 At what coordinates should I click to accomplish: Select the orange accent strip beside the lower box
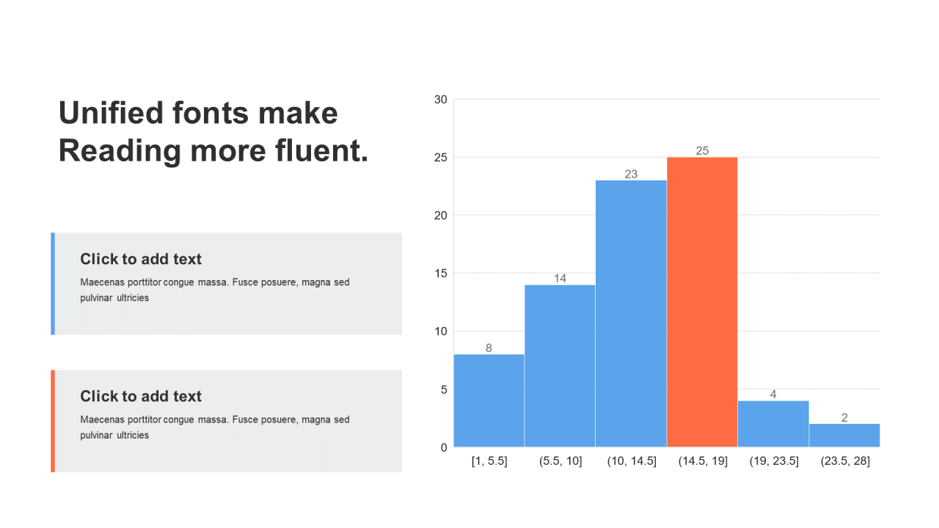[53, 421]
